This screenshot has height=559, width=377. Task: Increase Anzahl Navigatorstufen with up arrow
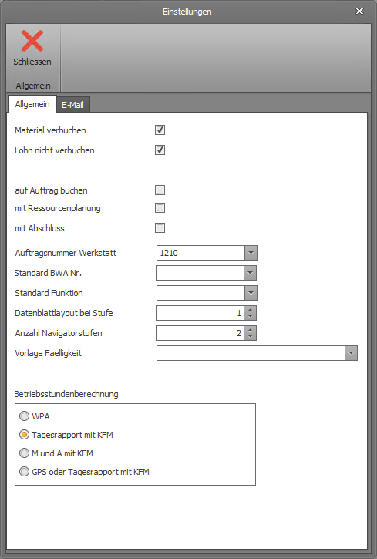point(250,330)
